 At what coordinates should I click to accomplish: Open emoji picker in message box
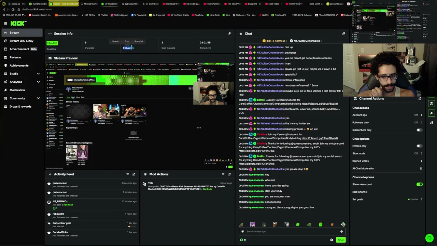[x=341, y=231]
